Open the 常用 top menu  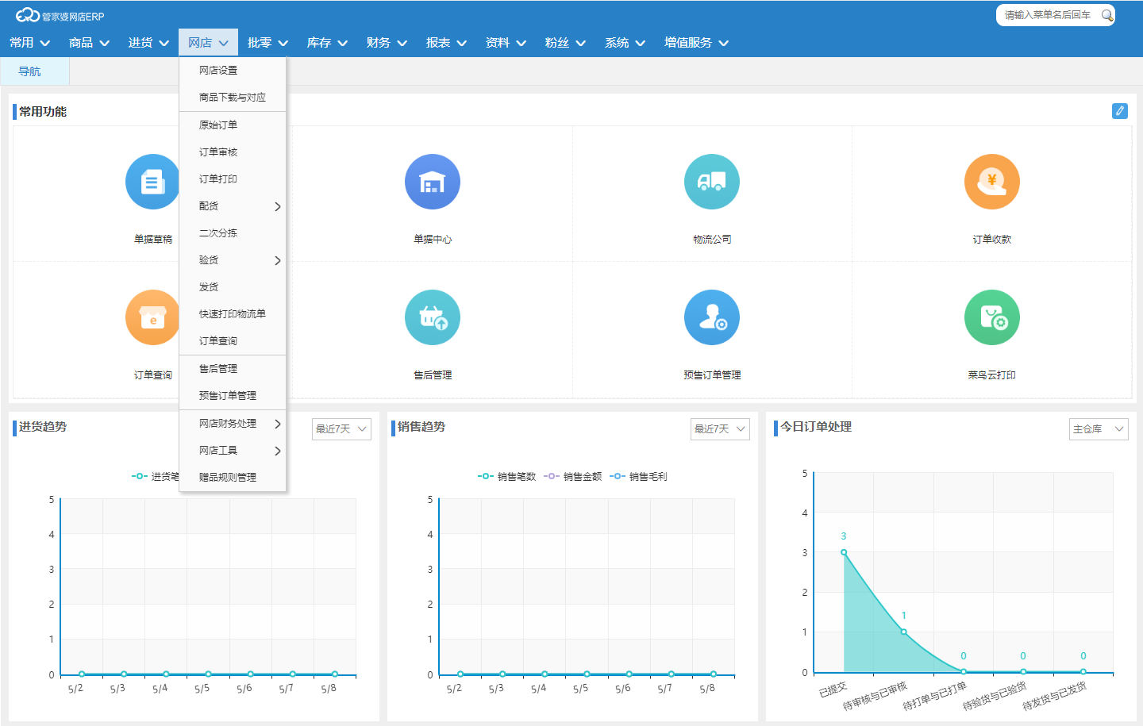coord(30,43)
